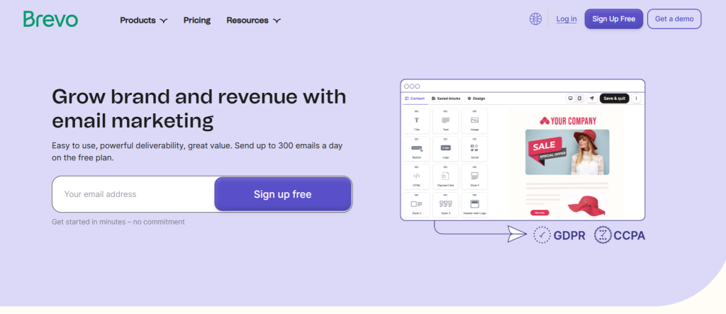726x314 pixels.
Task: Expand the Resources dropdown menu
Action: (x=253, y=20)
